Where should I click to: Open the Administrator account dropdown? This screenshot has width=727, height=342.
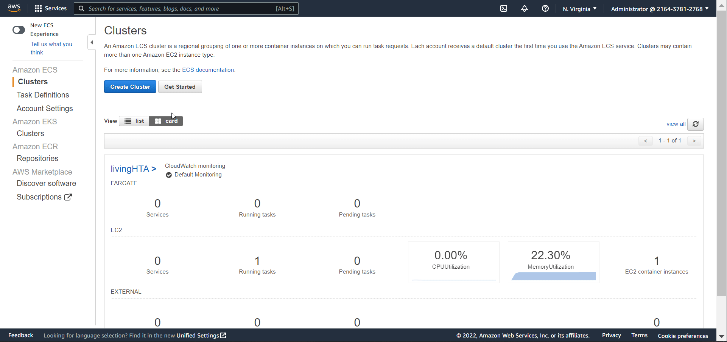coord(660,8)
